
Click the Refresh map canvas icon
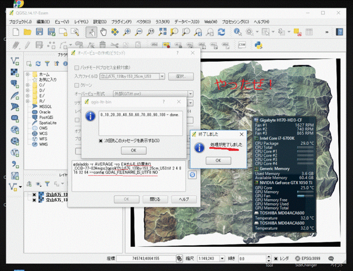pos(221,32)
